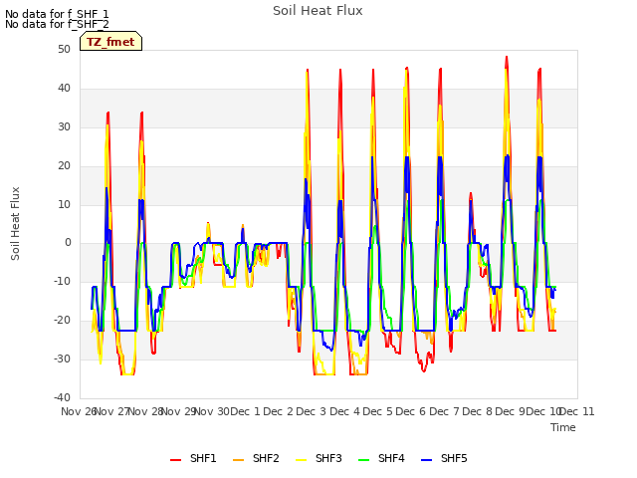Screen dimensions: 637x478
Task: Click the y-axis tick label 10
Action: coord(64,204)
